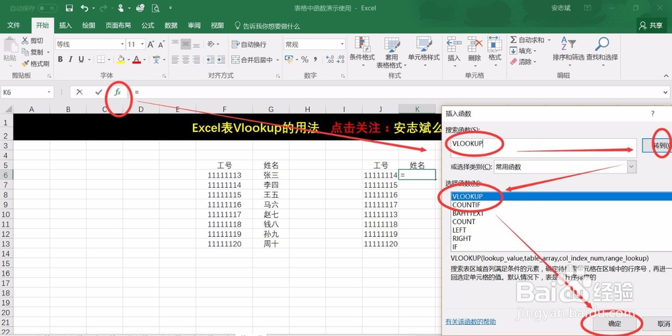Image resolution: width=672 pixels, height=336 pixels.
Task: Open the font size dropdown
Action: [x=142, y=44]
